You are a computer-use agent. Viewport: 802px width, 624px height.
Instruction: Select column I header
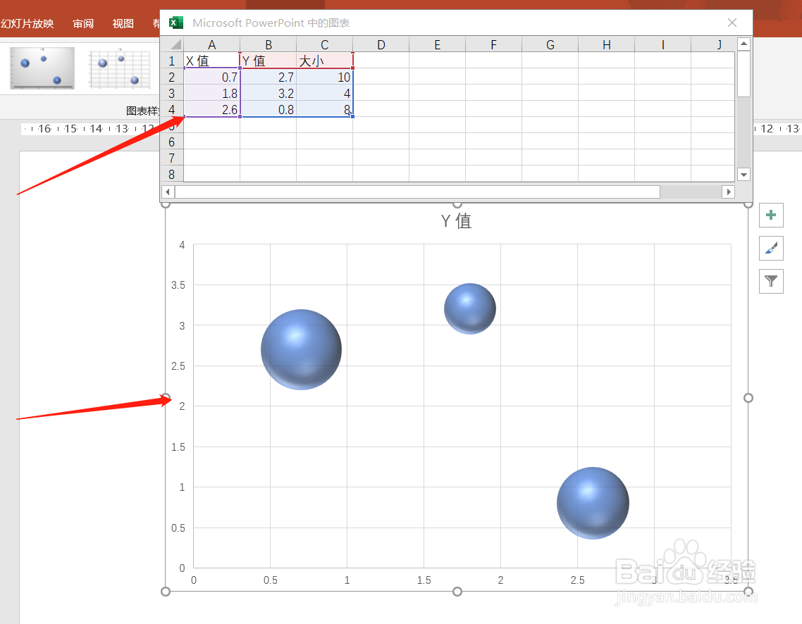[x=663, y=45]
